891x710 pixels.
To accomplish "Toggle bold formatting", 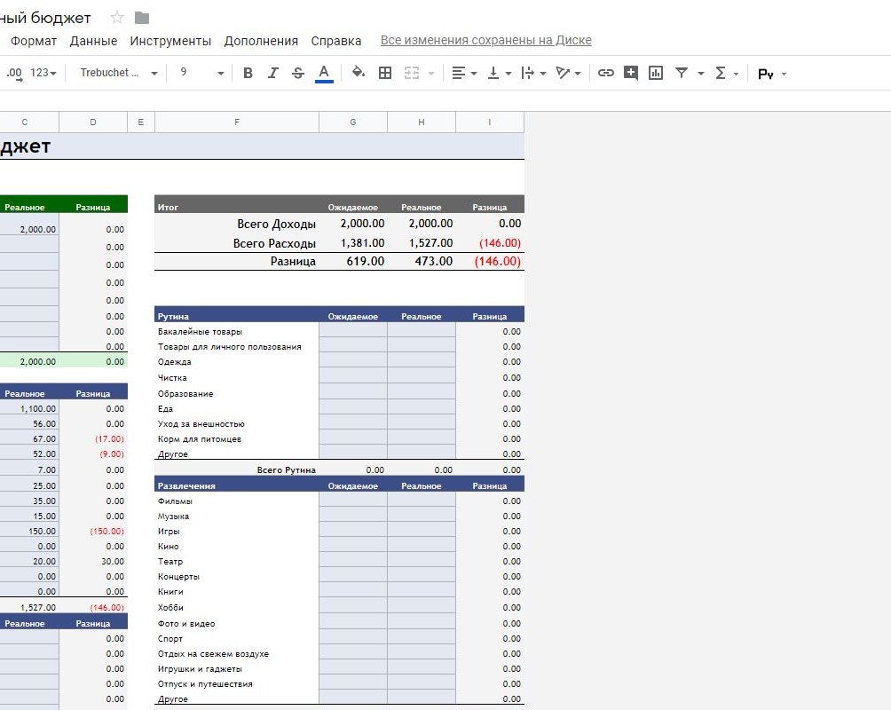I will tap(248, 73).
